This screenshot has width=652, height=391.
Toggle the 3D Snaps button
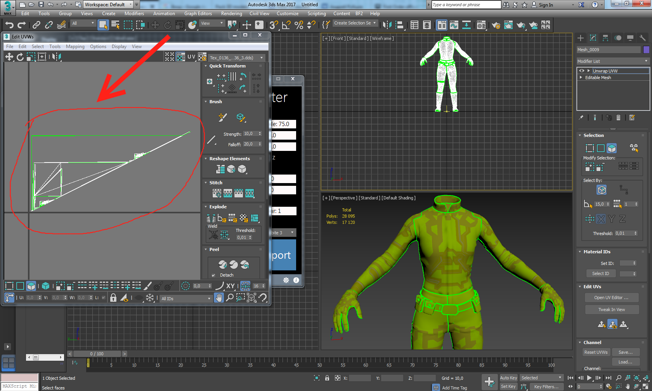tap(274, 25)
